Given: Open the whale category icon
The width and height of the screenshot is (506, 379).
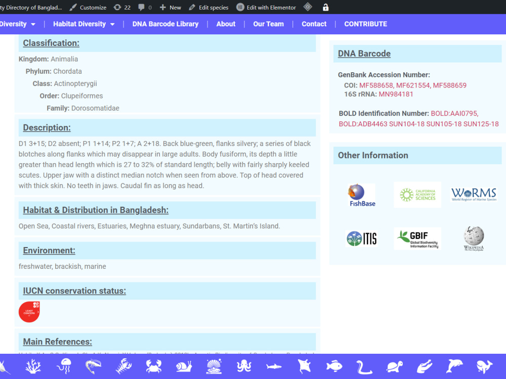Looking at the screenshot, I should [484, 366].
